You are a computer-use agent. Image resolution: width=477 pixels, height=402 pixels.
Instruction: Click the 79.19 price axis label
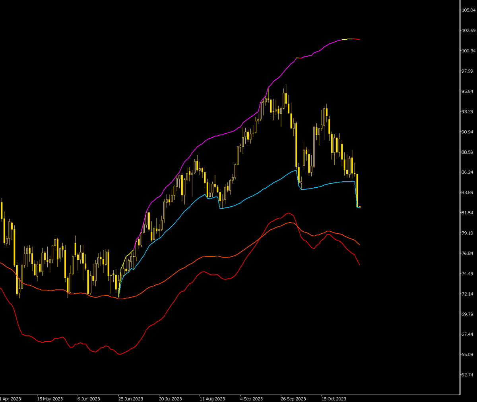pos(467,233)
